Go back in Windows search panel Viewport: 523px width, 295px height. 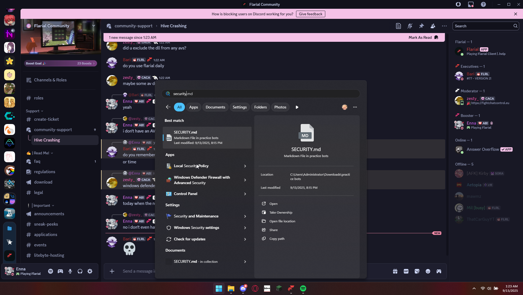(x=168, y=107)
